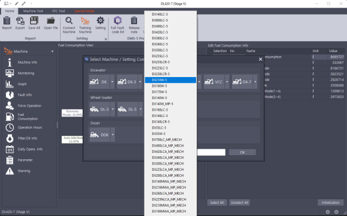Expand the DDK model dropdown arrow
The image size is (347, 216).
coord(113,135)
